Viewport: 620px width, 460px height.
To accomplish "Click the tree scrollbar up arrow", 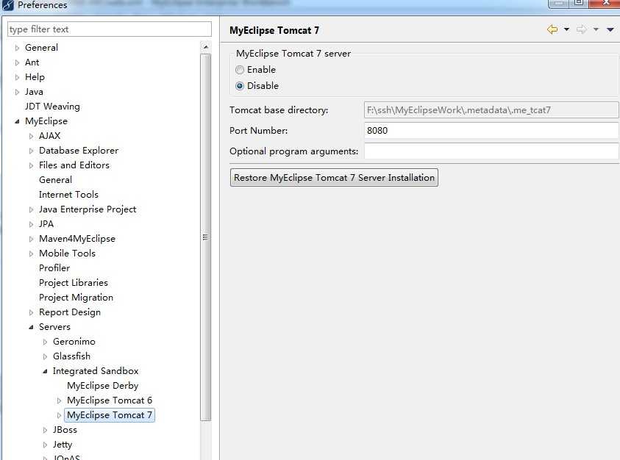I will pyautogui.click(x=206, y=46).
